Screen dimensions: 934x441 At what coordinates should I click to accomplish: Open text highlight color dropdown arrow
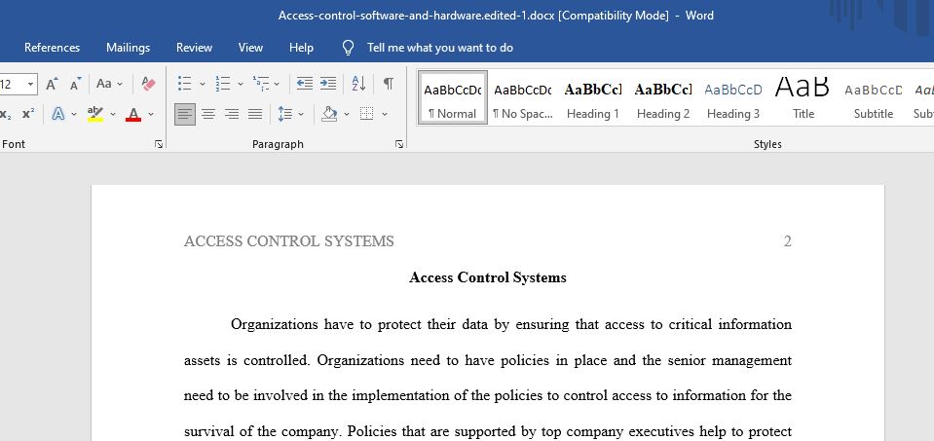(113, 114)
